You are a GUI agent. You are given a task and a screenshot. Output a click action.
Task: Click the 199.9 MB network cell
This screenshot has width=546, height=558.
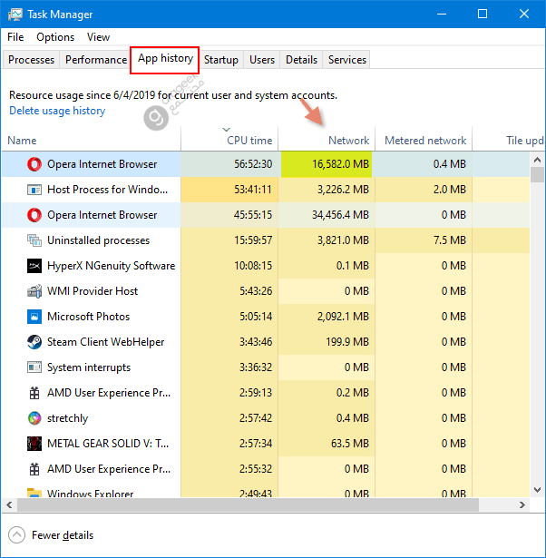(x=327, y=342)
